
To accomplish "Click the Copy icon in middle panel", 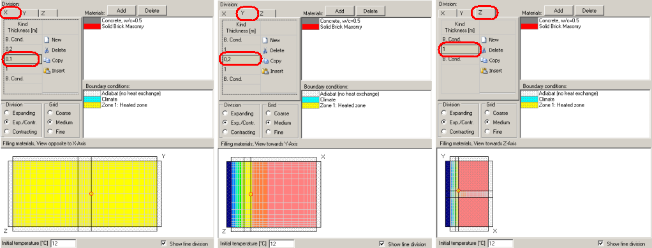I will (265, 61).
